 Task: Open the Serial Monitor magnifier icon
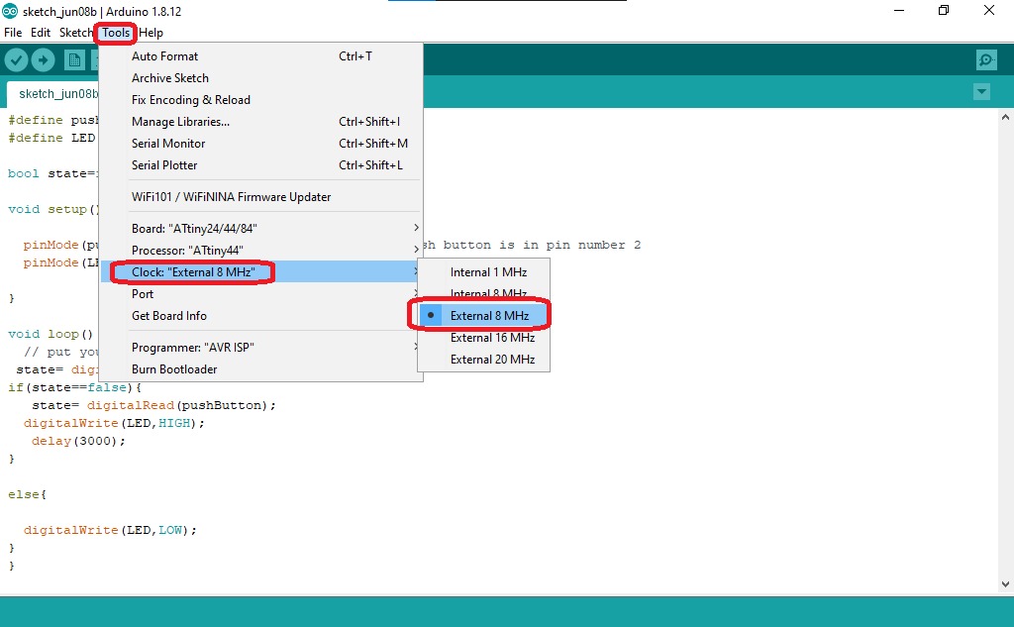986,60
